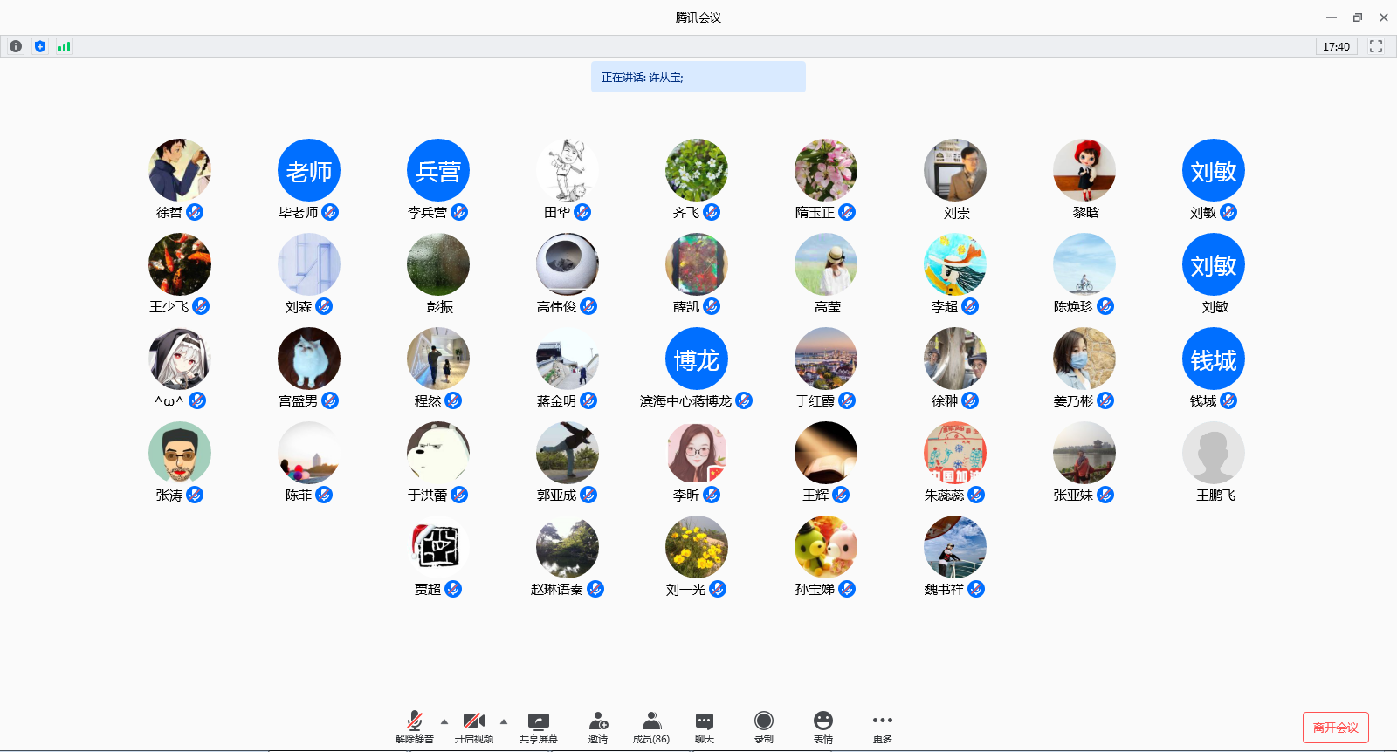Open the invite participants icon
This screenshot has height=752, width=1397.
pos(598,727)
